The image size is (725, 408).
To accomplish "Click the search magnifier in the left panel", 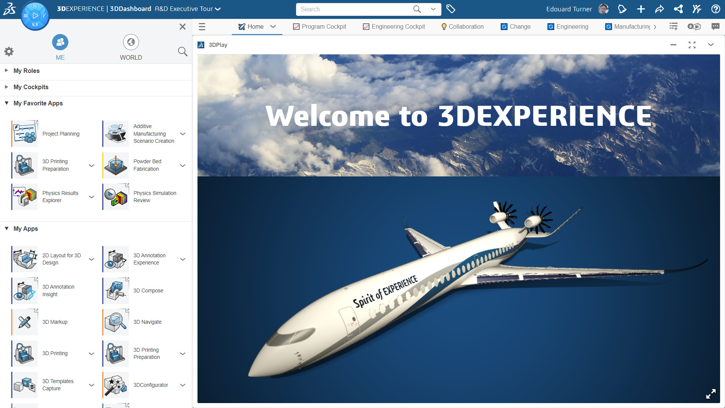I will 182,51.
